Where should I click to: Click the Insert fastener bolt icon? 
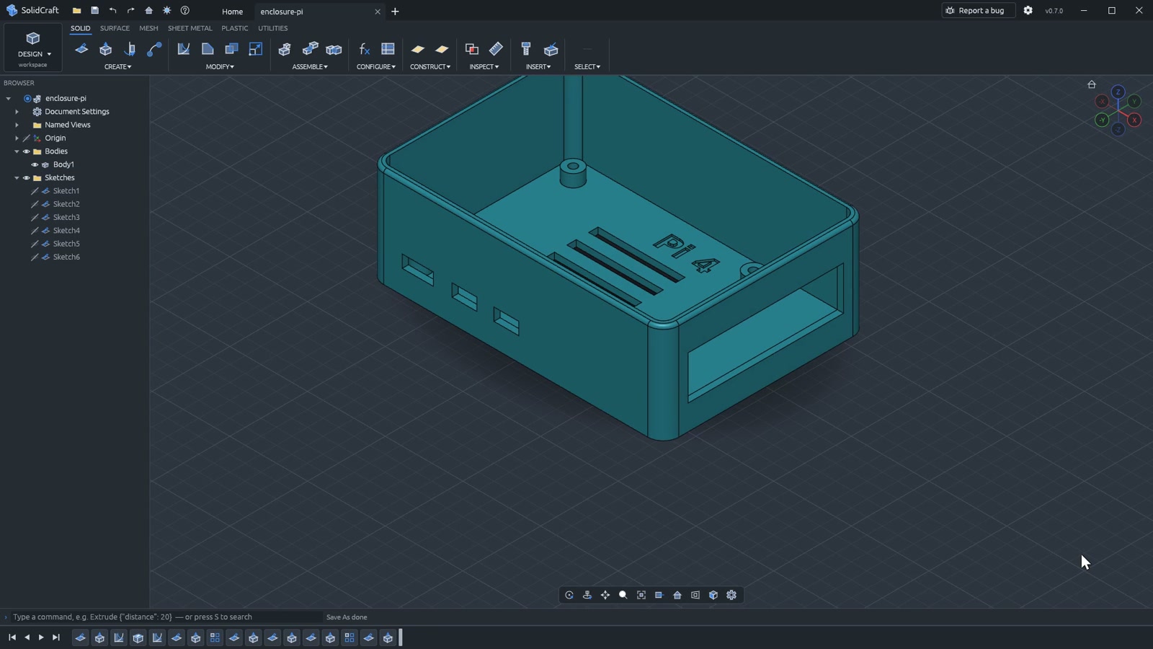pyautogui.click(x=526, y=49)
